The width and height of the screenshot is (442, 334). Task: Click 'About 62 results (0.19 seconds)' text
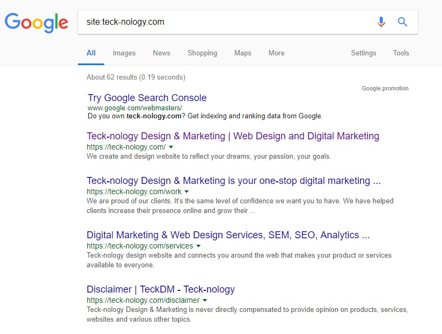136,77
